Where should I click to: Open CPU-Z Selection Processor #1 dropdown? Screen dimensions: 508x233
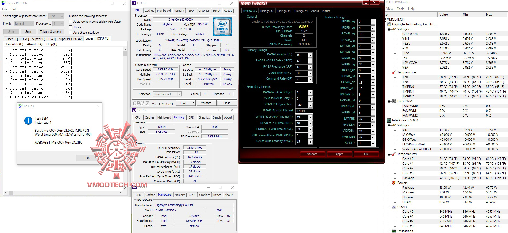[179, 94]
